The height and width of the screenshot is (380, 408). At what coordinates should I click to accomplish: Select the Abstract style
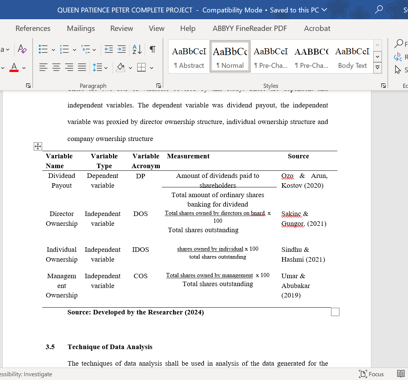tap(189, 57)
